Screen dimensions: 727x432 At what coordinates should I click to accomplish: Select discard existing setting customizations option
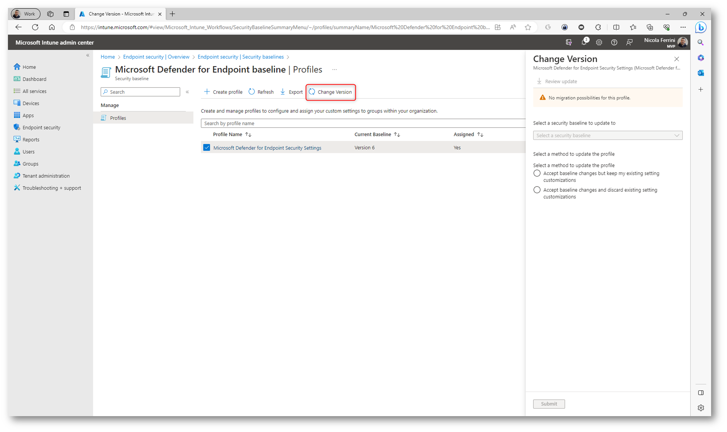[x=537, y=190]
